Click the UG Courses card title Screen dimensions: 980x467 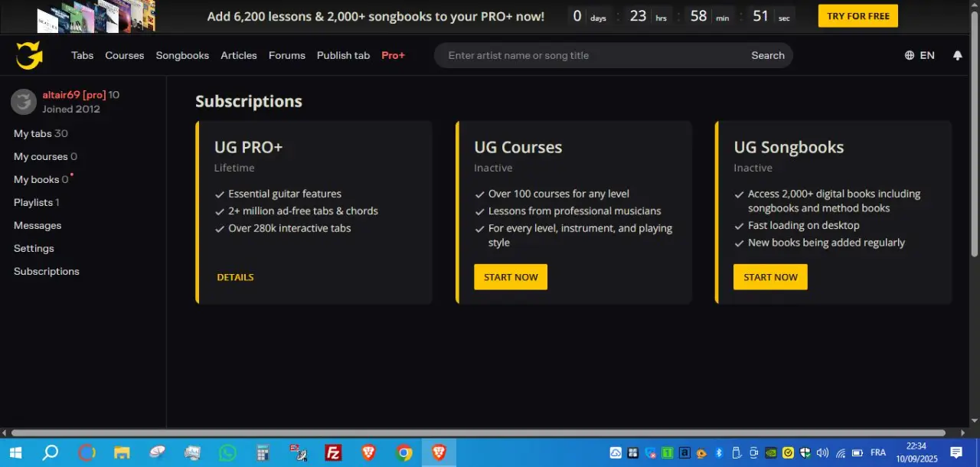click(x=518, y=147)
